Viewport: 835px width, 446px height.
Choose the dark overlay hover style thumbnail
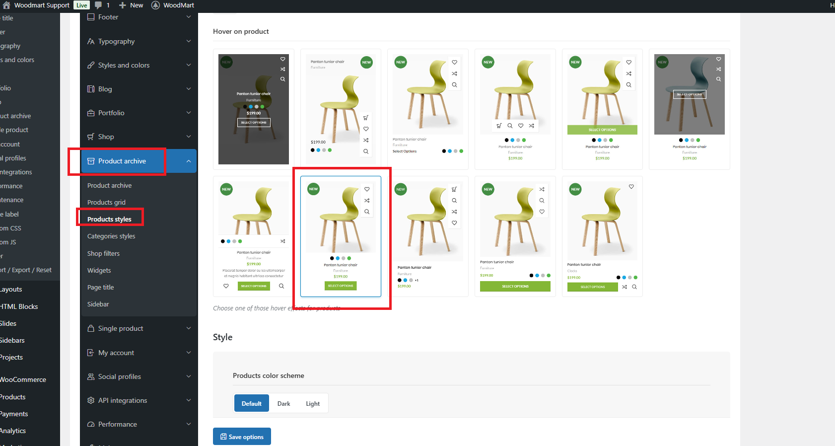[254, 109]
